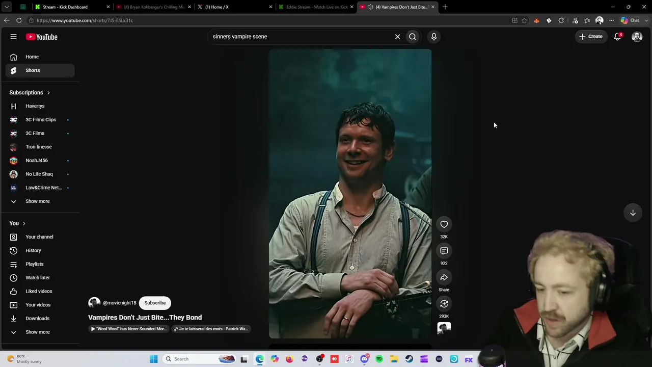Run search with the magnifier button

(413, 37)
